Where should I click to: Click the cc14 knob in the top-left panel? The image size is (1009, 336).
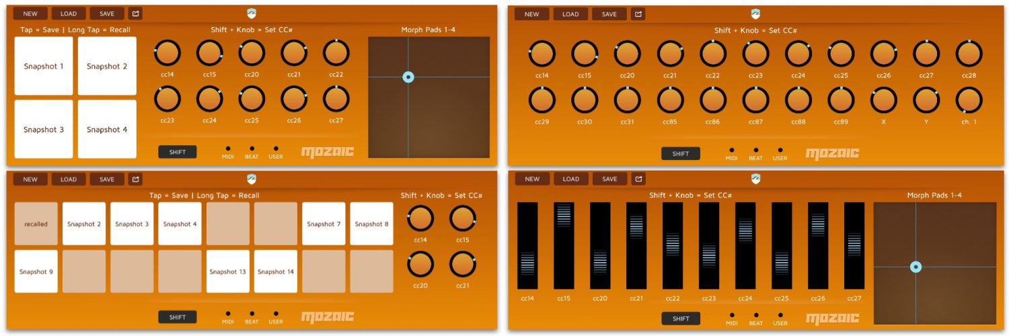(x=167, y=52)
